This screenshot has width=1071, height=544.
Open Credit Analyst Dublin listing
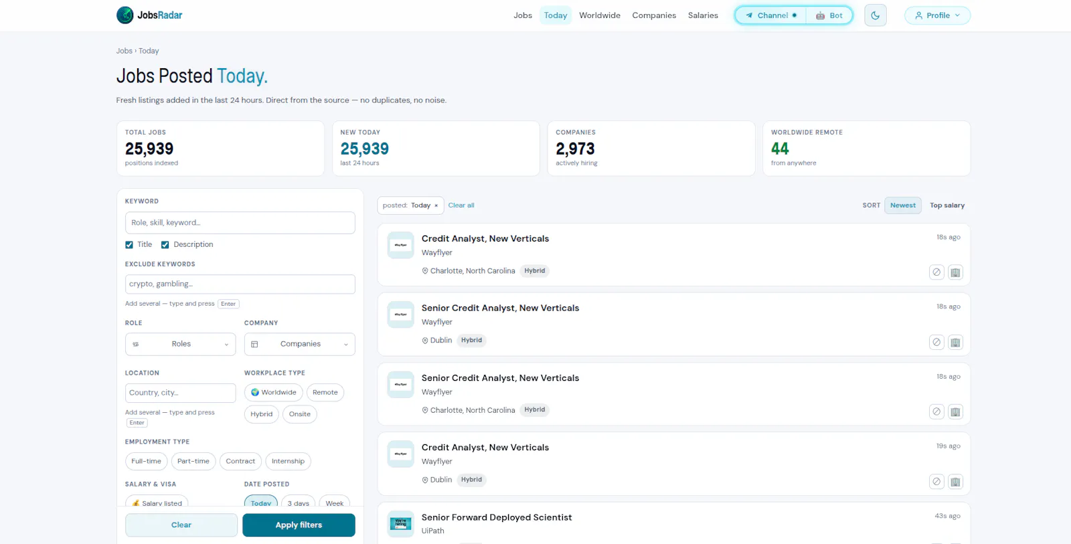[x=485, y=448]
